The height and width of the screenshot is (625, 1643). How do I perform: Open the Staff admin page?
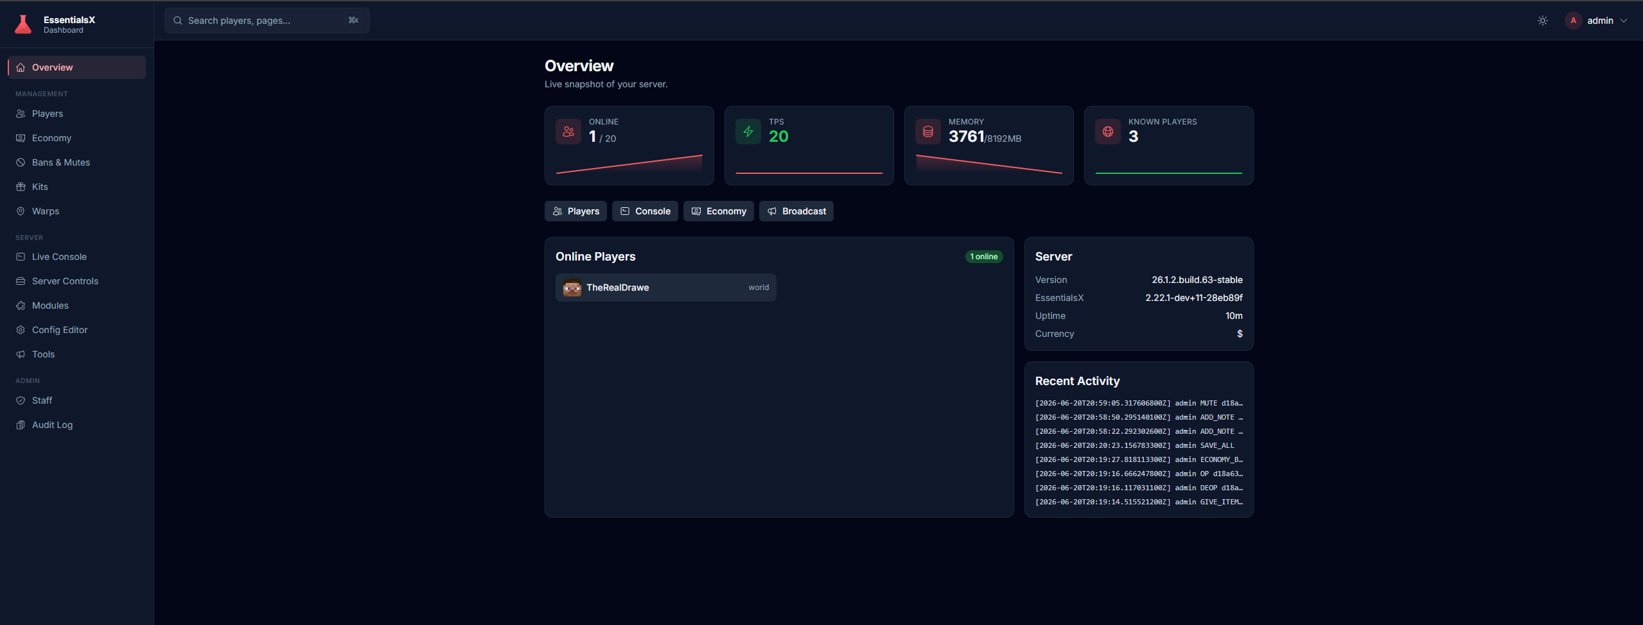77,400
